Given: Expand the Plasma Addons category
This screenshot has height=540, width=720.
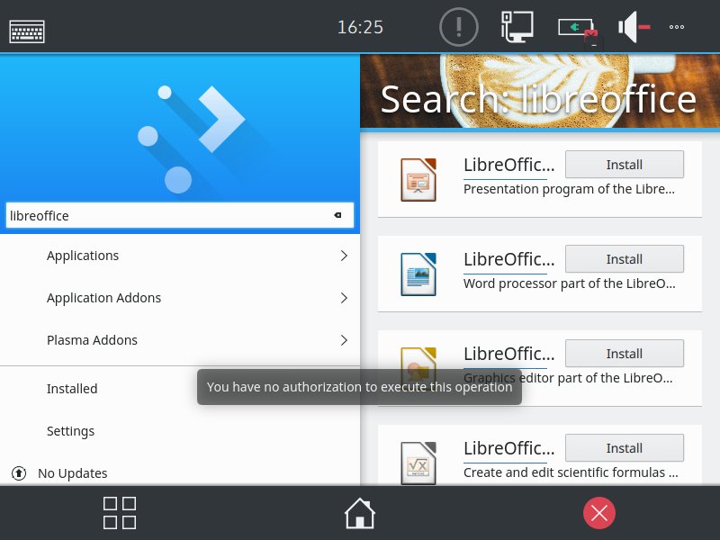Looking at the screenshot, I should point(180,340).
